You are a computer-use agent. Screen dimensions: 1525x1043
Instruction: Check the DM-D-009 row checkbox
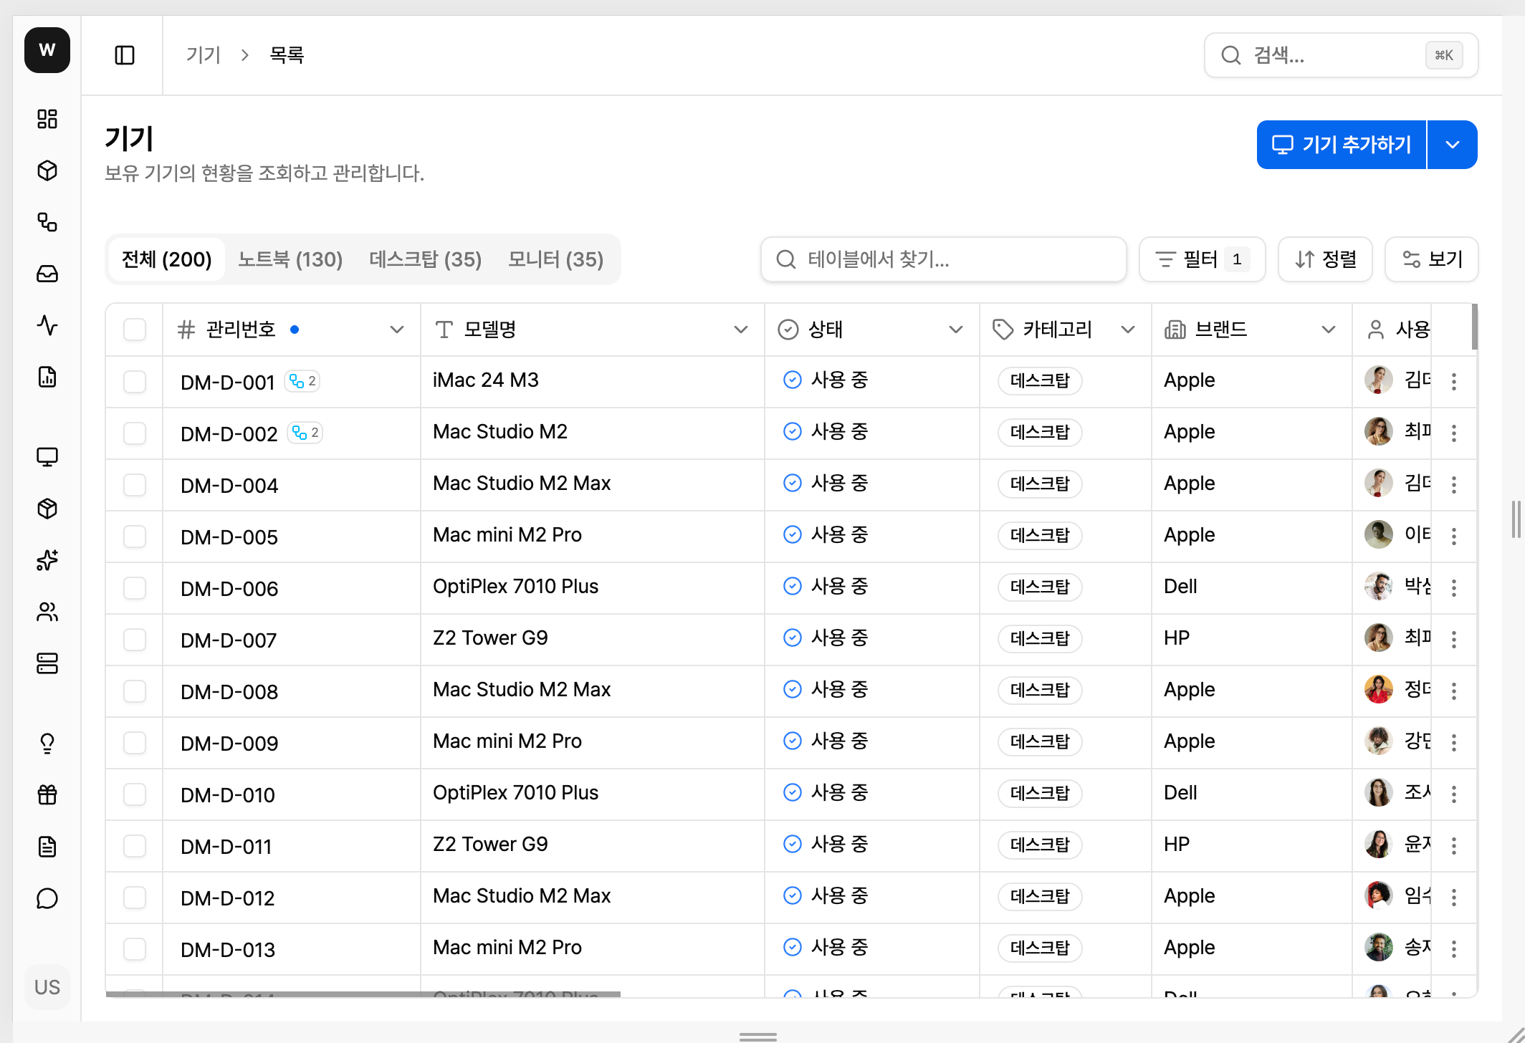click(x=135, y=742)
